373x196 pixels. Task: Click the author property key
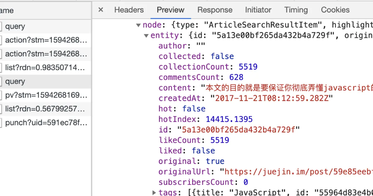[172, 46]
